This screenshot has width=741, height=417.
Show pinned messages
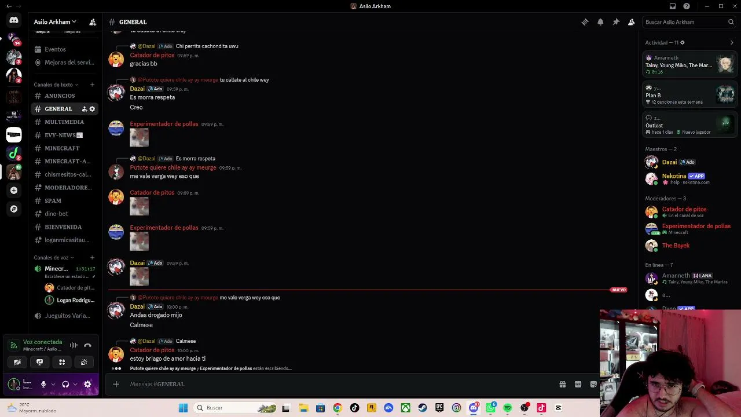616,22
